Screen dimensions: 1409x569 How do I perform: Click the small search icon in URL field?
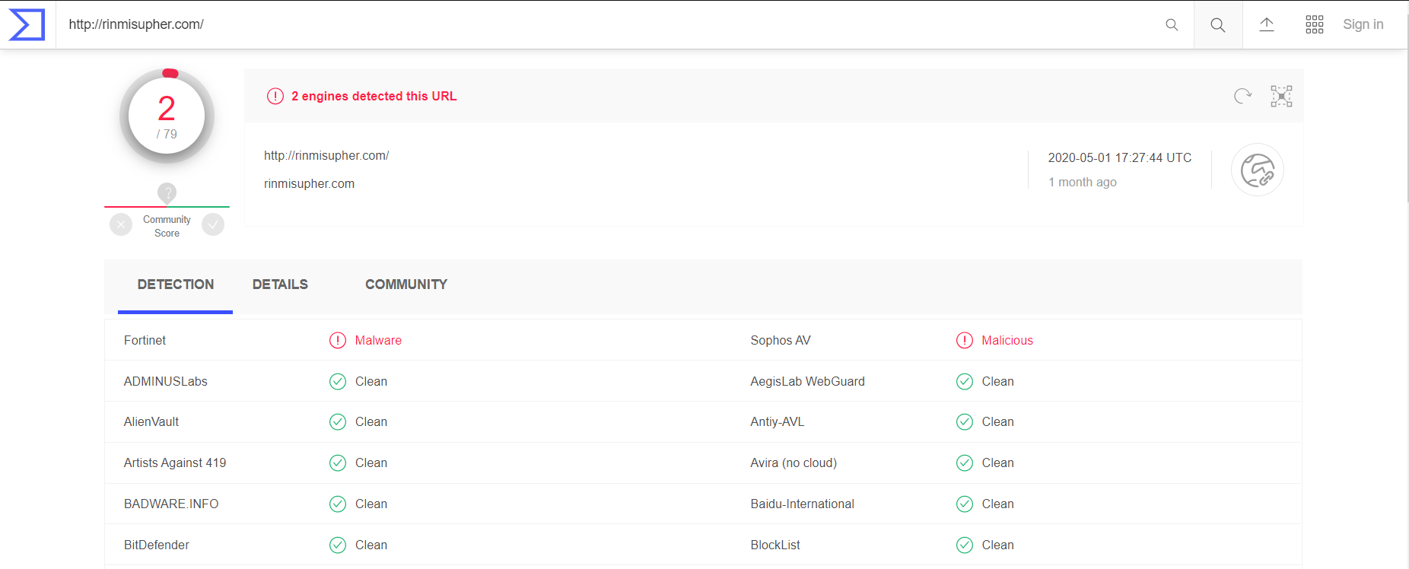point(1172,24)
